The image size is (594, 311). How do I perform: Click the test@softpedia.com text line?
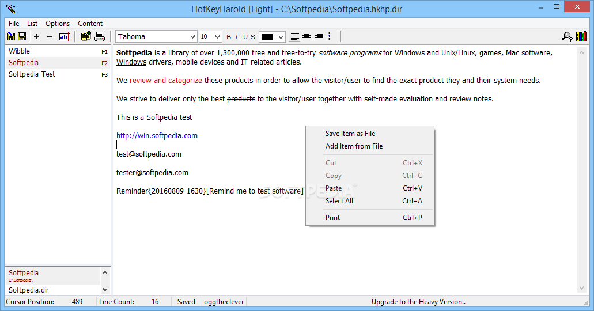[149, 154]
